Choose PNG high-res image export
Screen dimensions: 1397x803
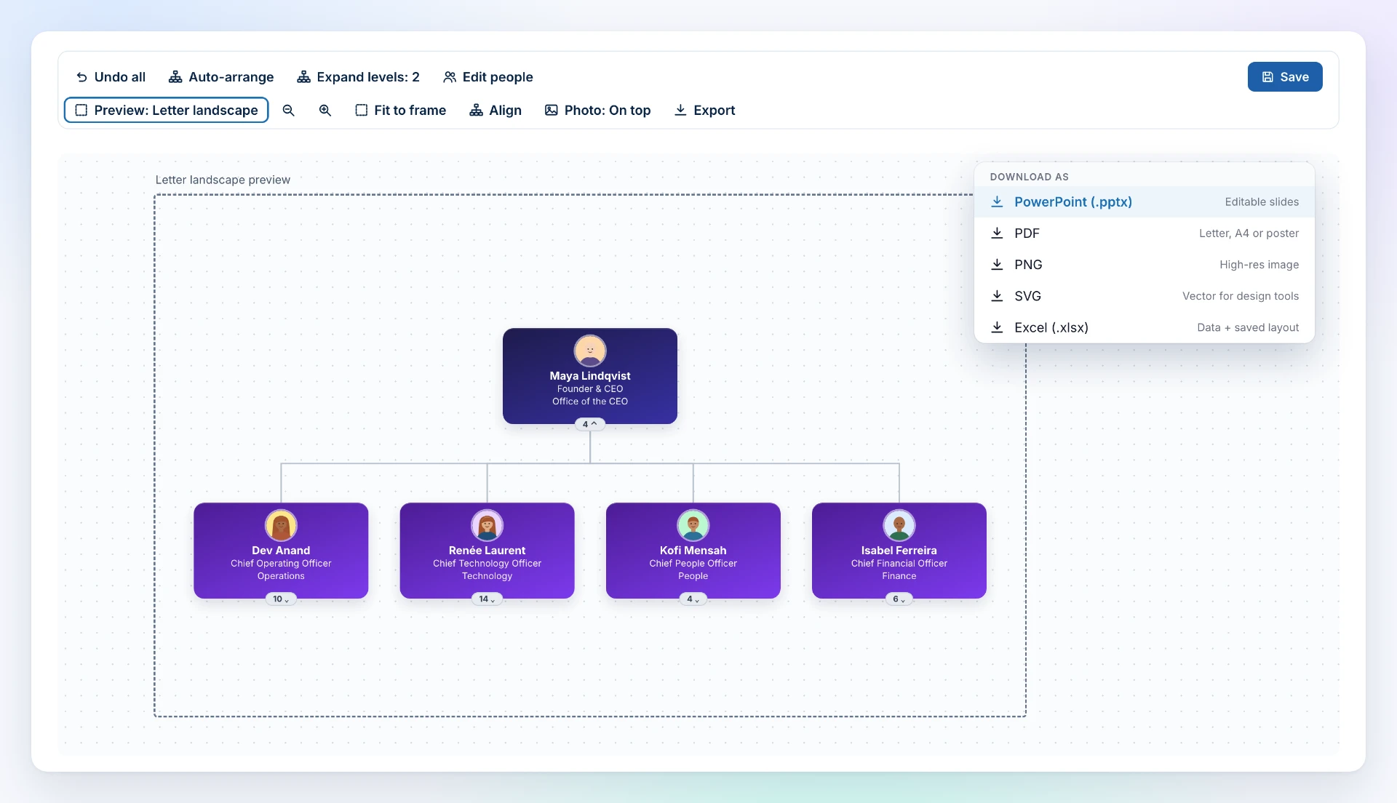coord(1145,265)
